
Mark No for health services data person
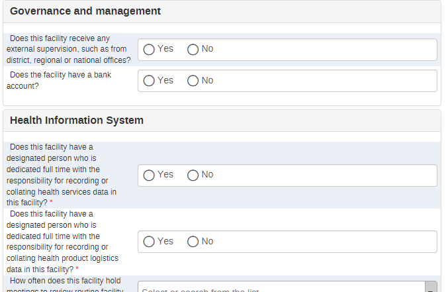[x=193, y=175]
